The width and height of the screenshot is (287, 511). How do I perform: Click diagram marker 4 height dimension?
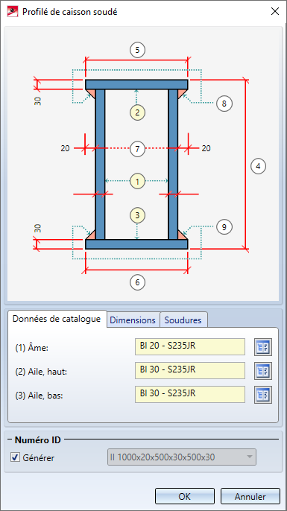coord(258,167)
